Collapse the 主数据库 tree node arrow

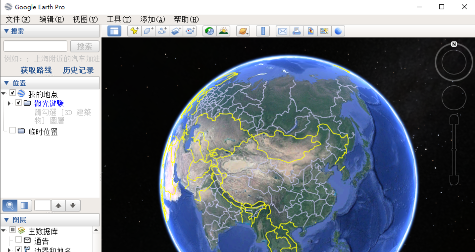click(x=4, y=230)
